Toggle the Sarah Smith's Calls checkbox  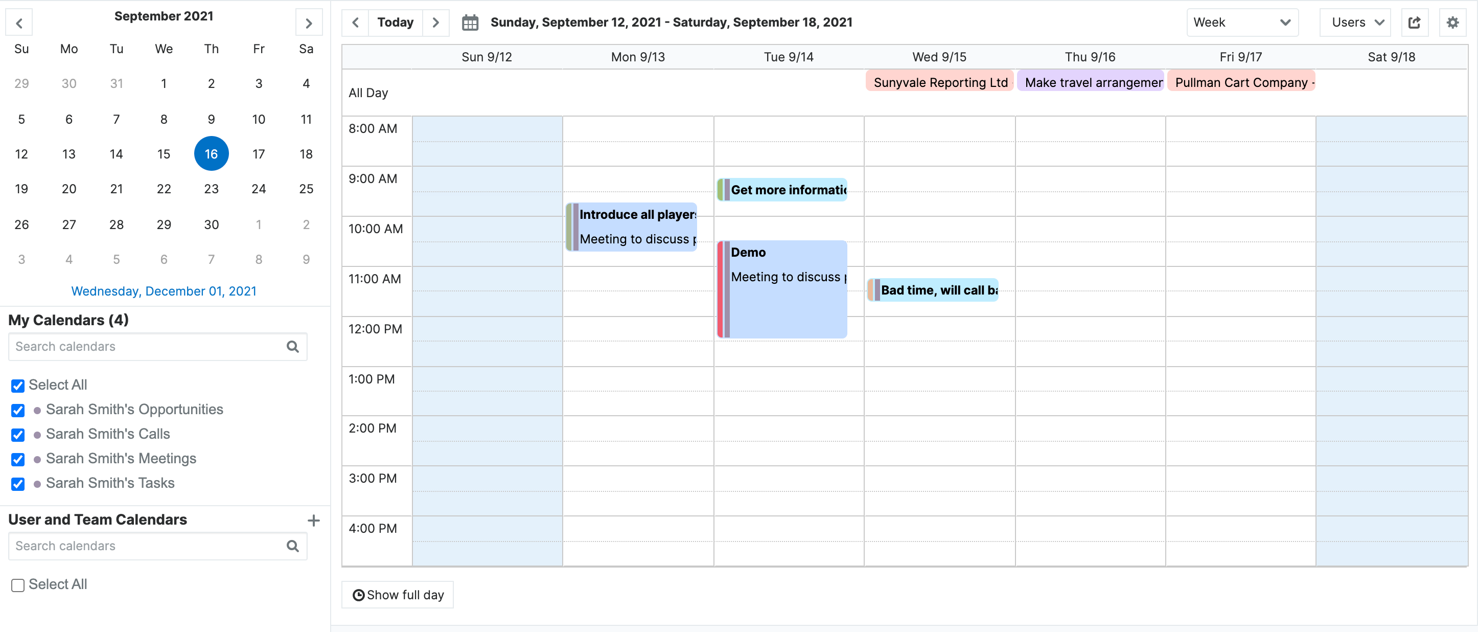coord(17,435)
